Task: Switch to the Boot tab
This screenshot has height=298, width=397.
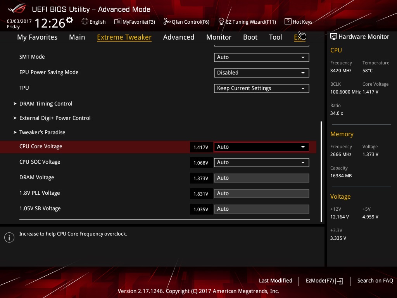Action: coord(250,37)
